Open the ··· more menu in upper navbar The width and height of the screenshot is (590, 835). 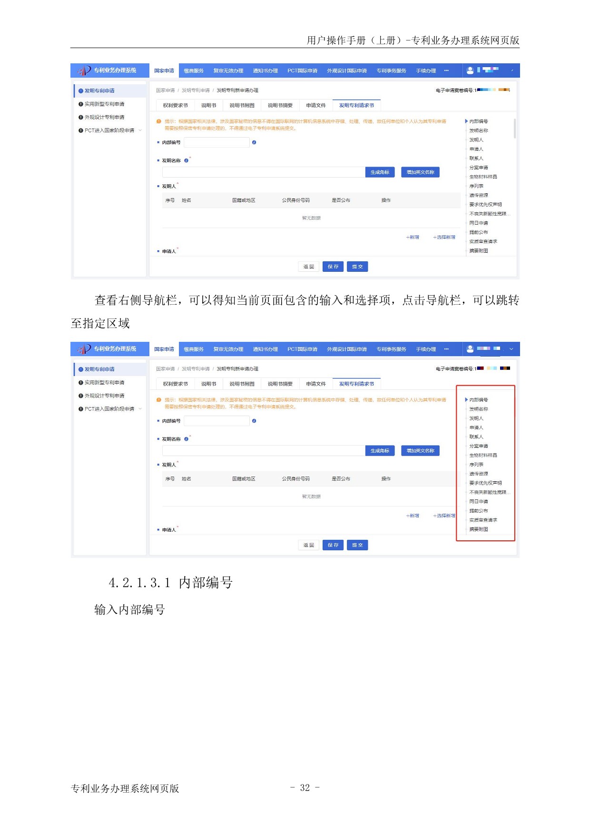point(446,70)
